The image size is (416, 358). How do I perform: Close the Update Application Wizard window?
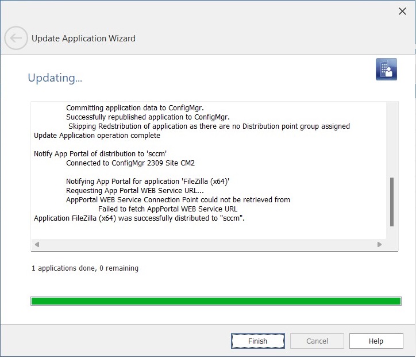pos(403,11)
